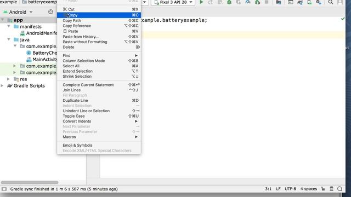Choose Paste from the context menu

(99, 31)
